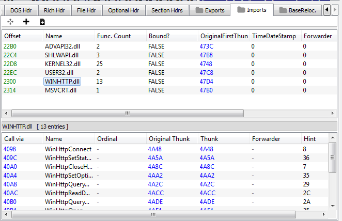Click the Call via column header
Image resolution: width=342 pixels, height=221 pixels.
(x=22, y=139)
